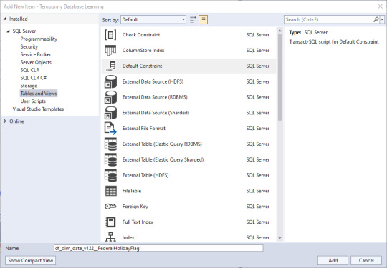
Task: Click the template list scrollbar thumb
Action: tap(279, 77)
